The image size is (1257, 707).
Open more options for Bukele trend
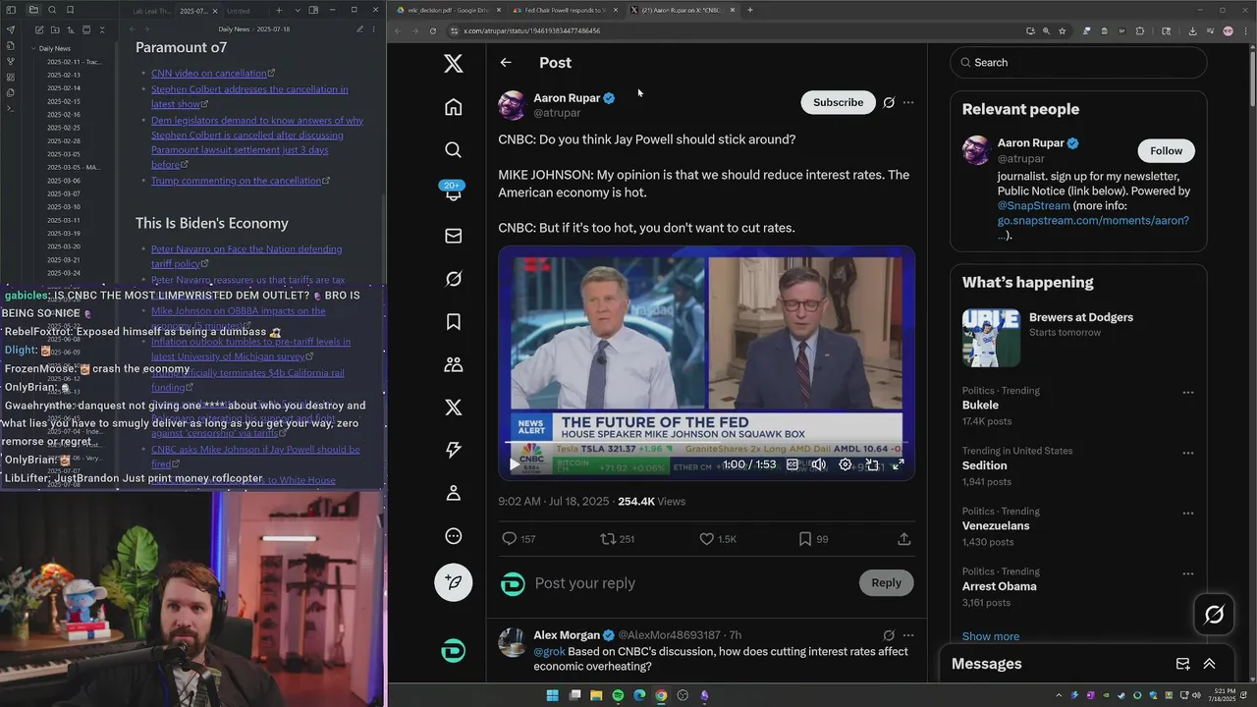(x=1187, y=392)
